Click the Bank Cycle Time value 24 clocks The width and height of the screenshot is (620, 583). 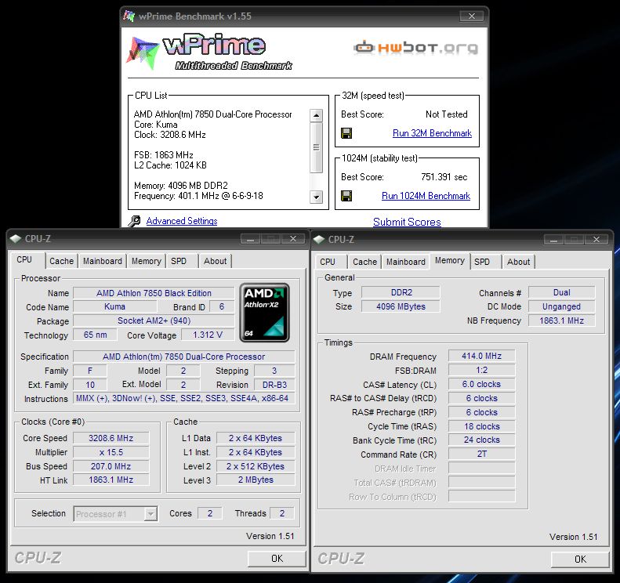tap(481, 440)
